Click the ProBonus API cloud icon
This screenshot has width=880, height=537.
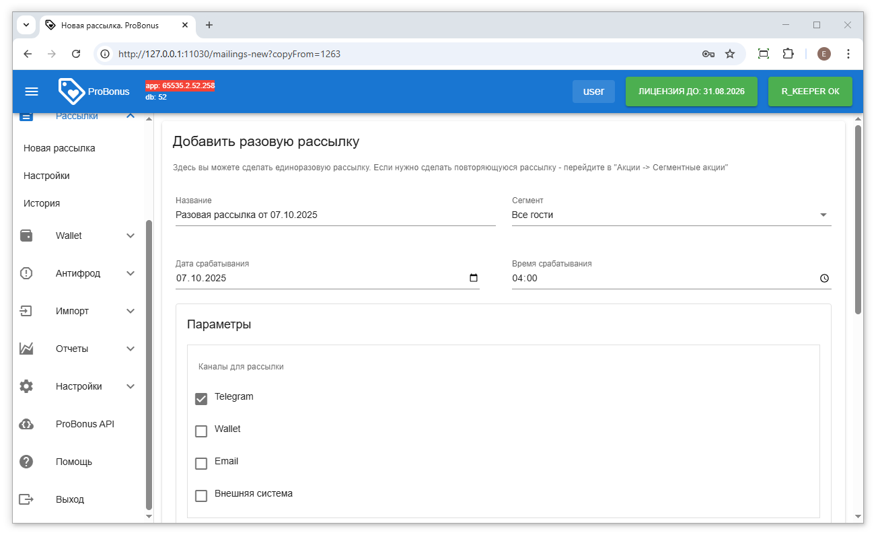click(26, 424)
